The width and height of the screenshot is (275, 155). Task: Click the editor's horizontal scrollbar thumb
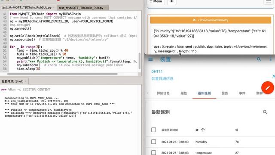pos(62,74)
